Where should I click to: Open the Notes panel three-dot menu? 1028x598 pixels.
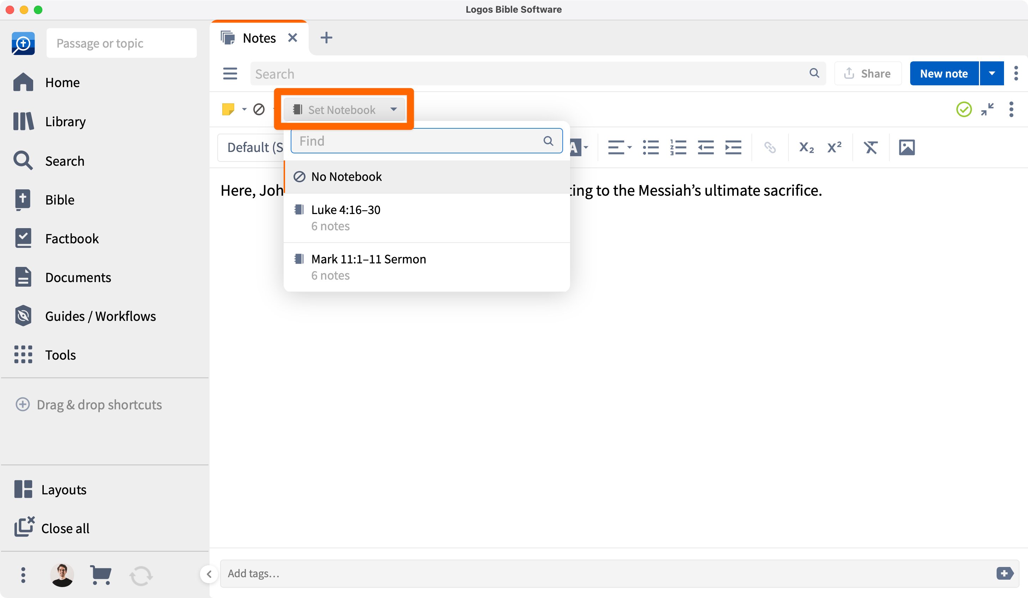[x=1016, y=73]
